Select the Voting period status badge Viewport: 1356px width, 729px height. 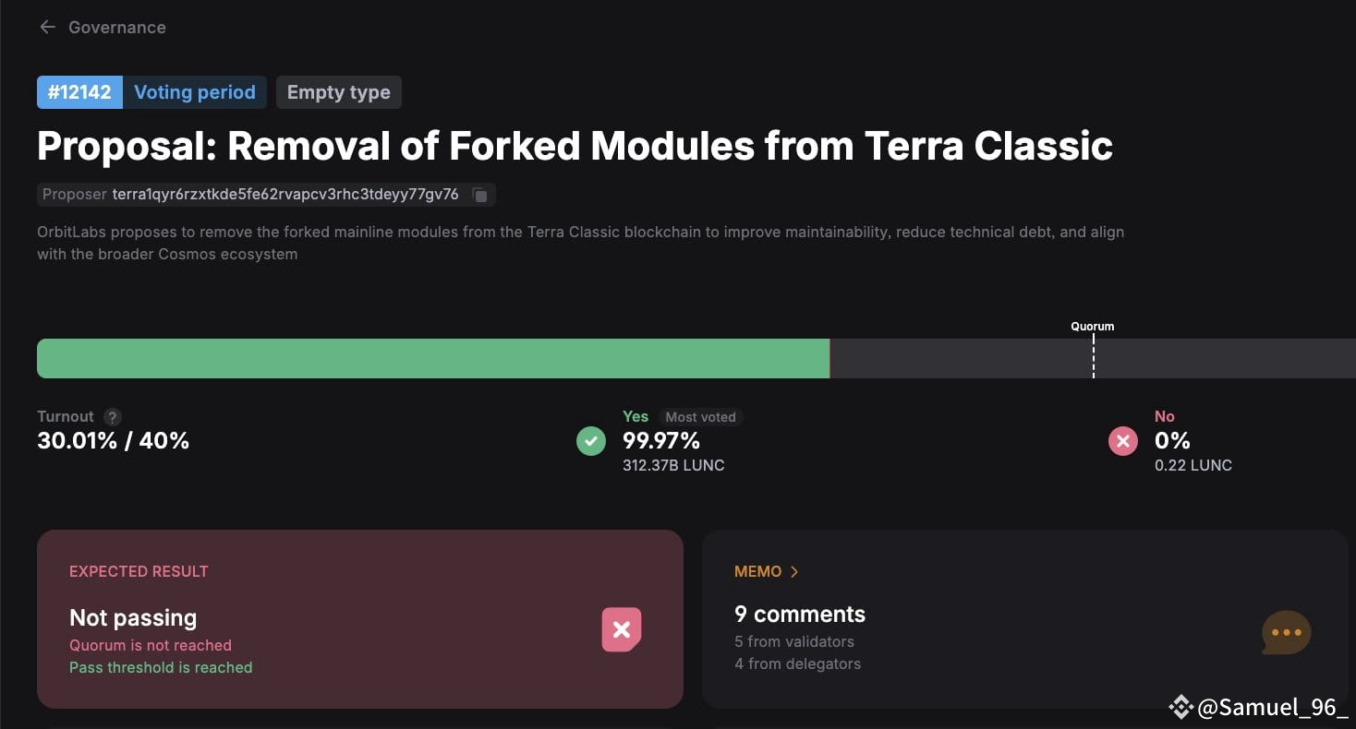[195, 92]
